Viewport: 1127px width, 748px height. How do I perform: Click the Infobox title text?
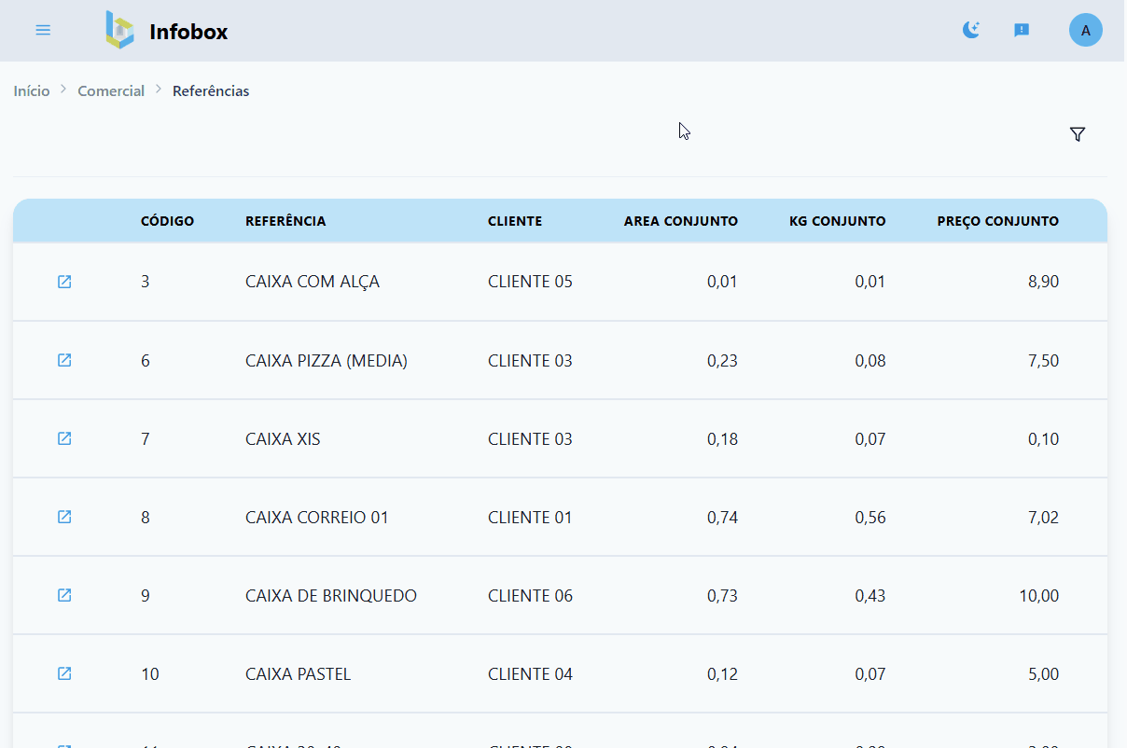[x=188, y=32]
